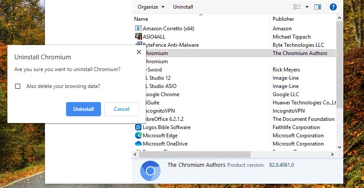Click publisher 'The Chromium Authors' in list
This screenshot has height=188, width=364.
coord(300,53)
